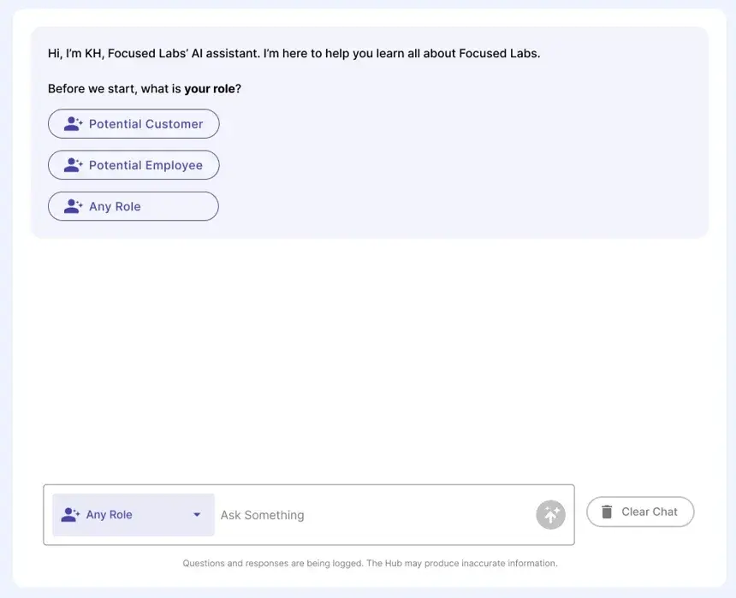The height and width of the screenshot is (598, 736).
Task: Click the person icon in the role selector
Action: [x=70, y=515]
